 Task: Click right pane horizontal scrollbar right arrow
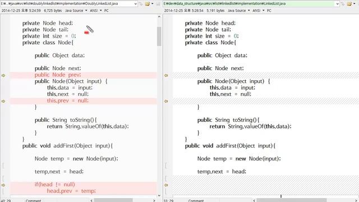(357, 200)
